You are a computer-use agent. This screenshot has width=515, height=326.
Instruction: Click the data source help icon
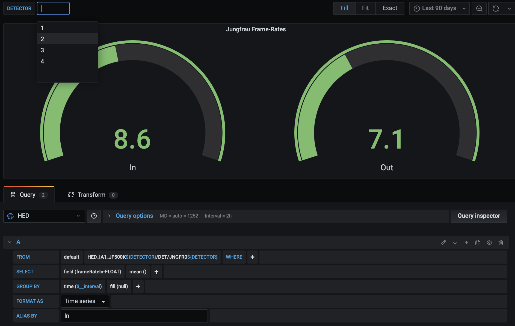coord(94,216)
